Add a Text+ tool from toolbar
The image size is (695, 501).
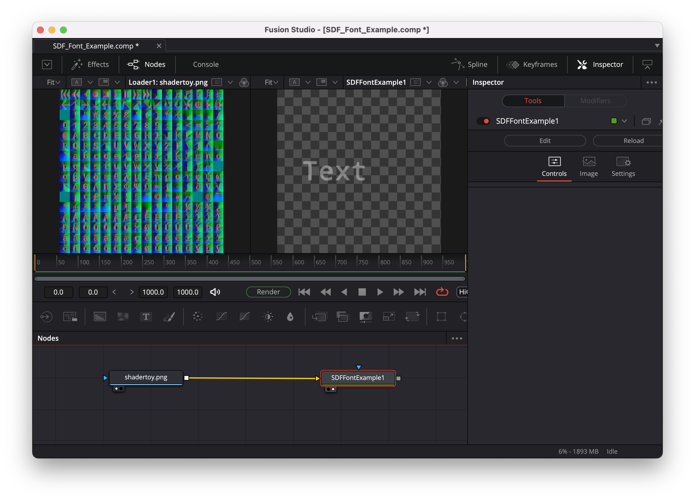click(146, 317)
